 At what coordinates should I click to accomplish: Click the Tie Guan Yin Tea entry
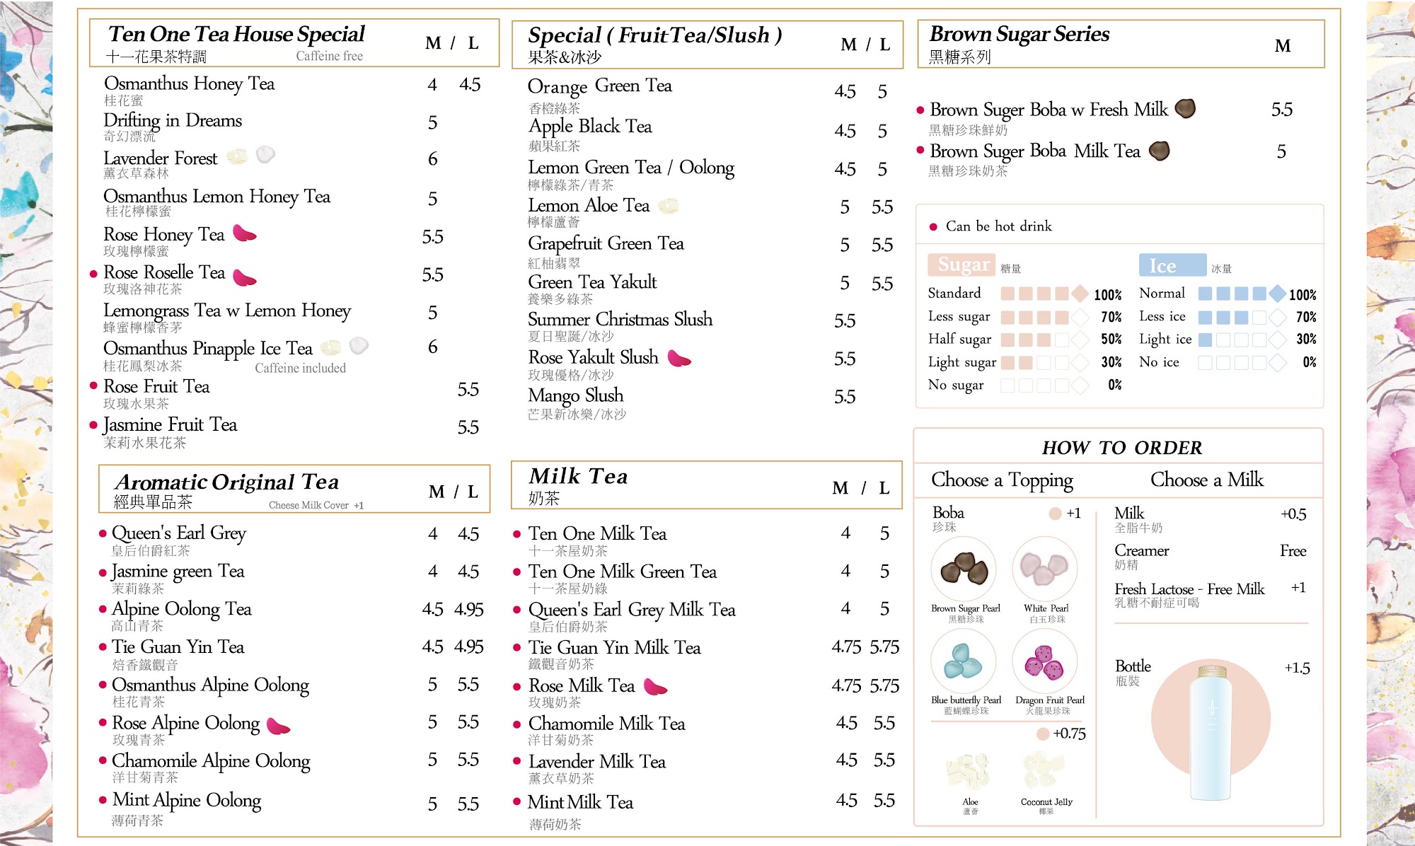(x=178, y=647)
